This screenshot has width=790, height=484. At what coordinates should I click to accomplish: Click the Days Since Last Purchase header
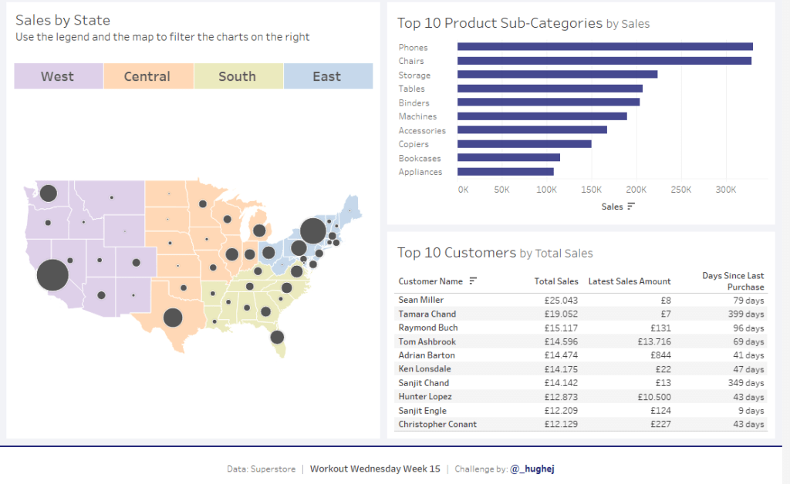click(733, 281)
